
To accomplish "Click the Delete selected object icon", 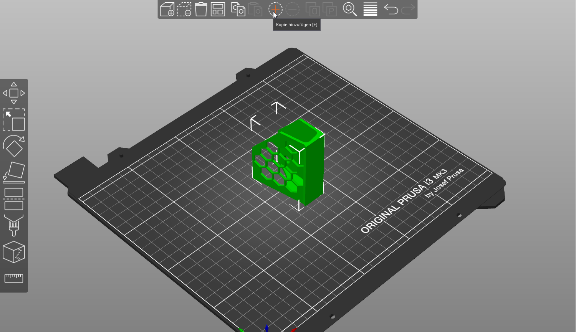I will [x=184, y=9].
